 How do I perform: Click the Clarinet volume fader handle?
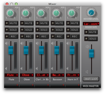pyautogui.click(x=41, y=50)
